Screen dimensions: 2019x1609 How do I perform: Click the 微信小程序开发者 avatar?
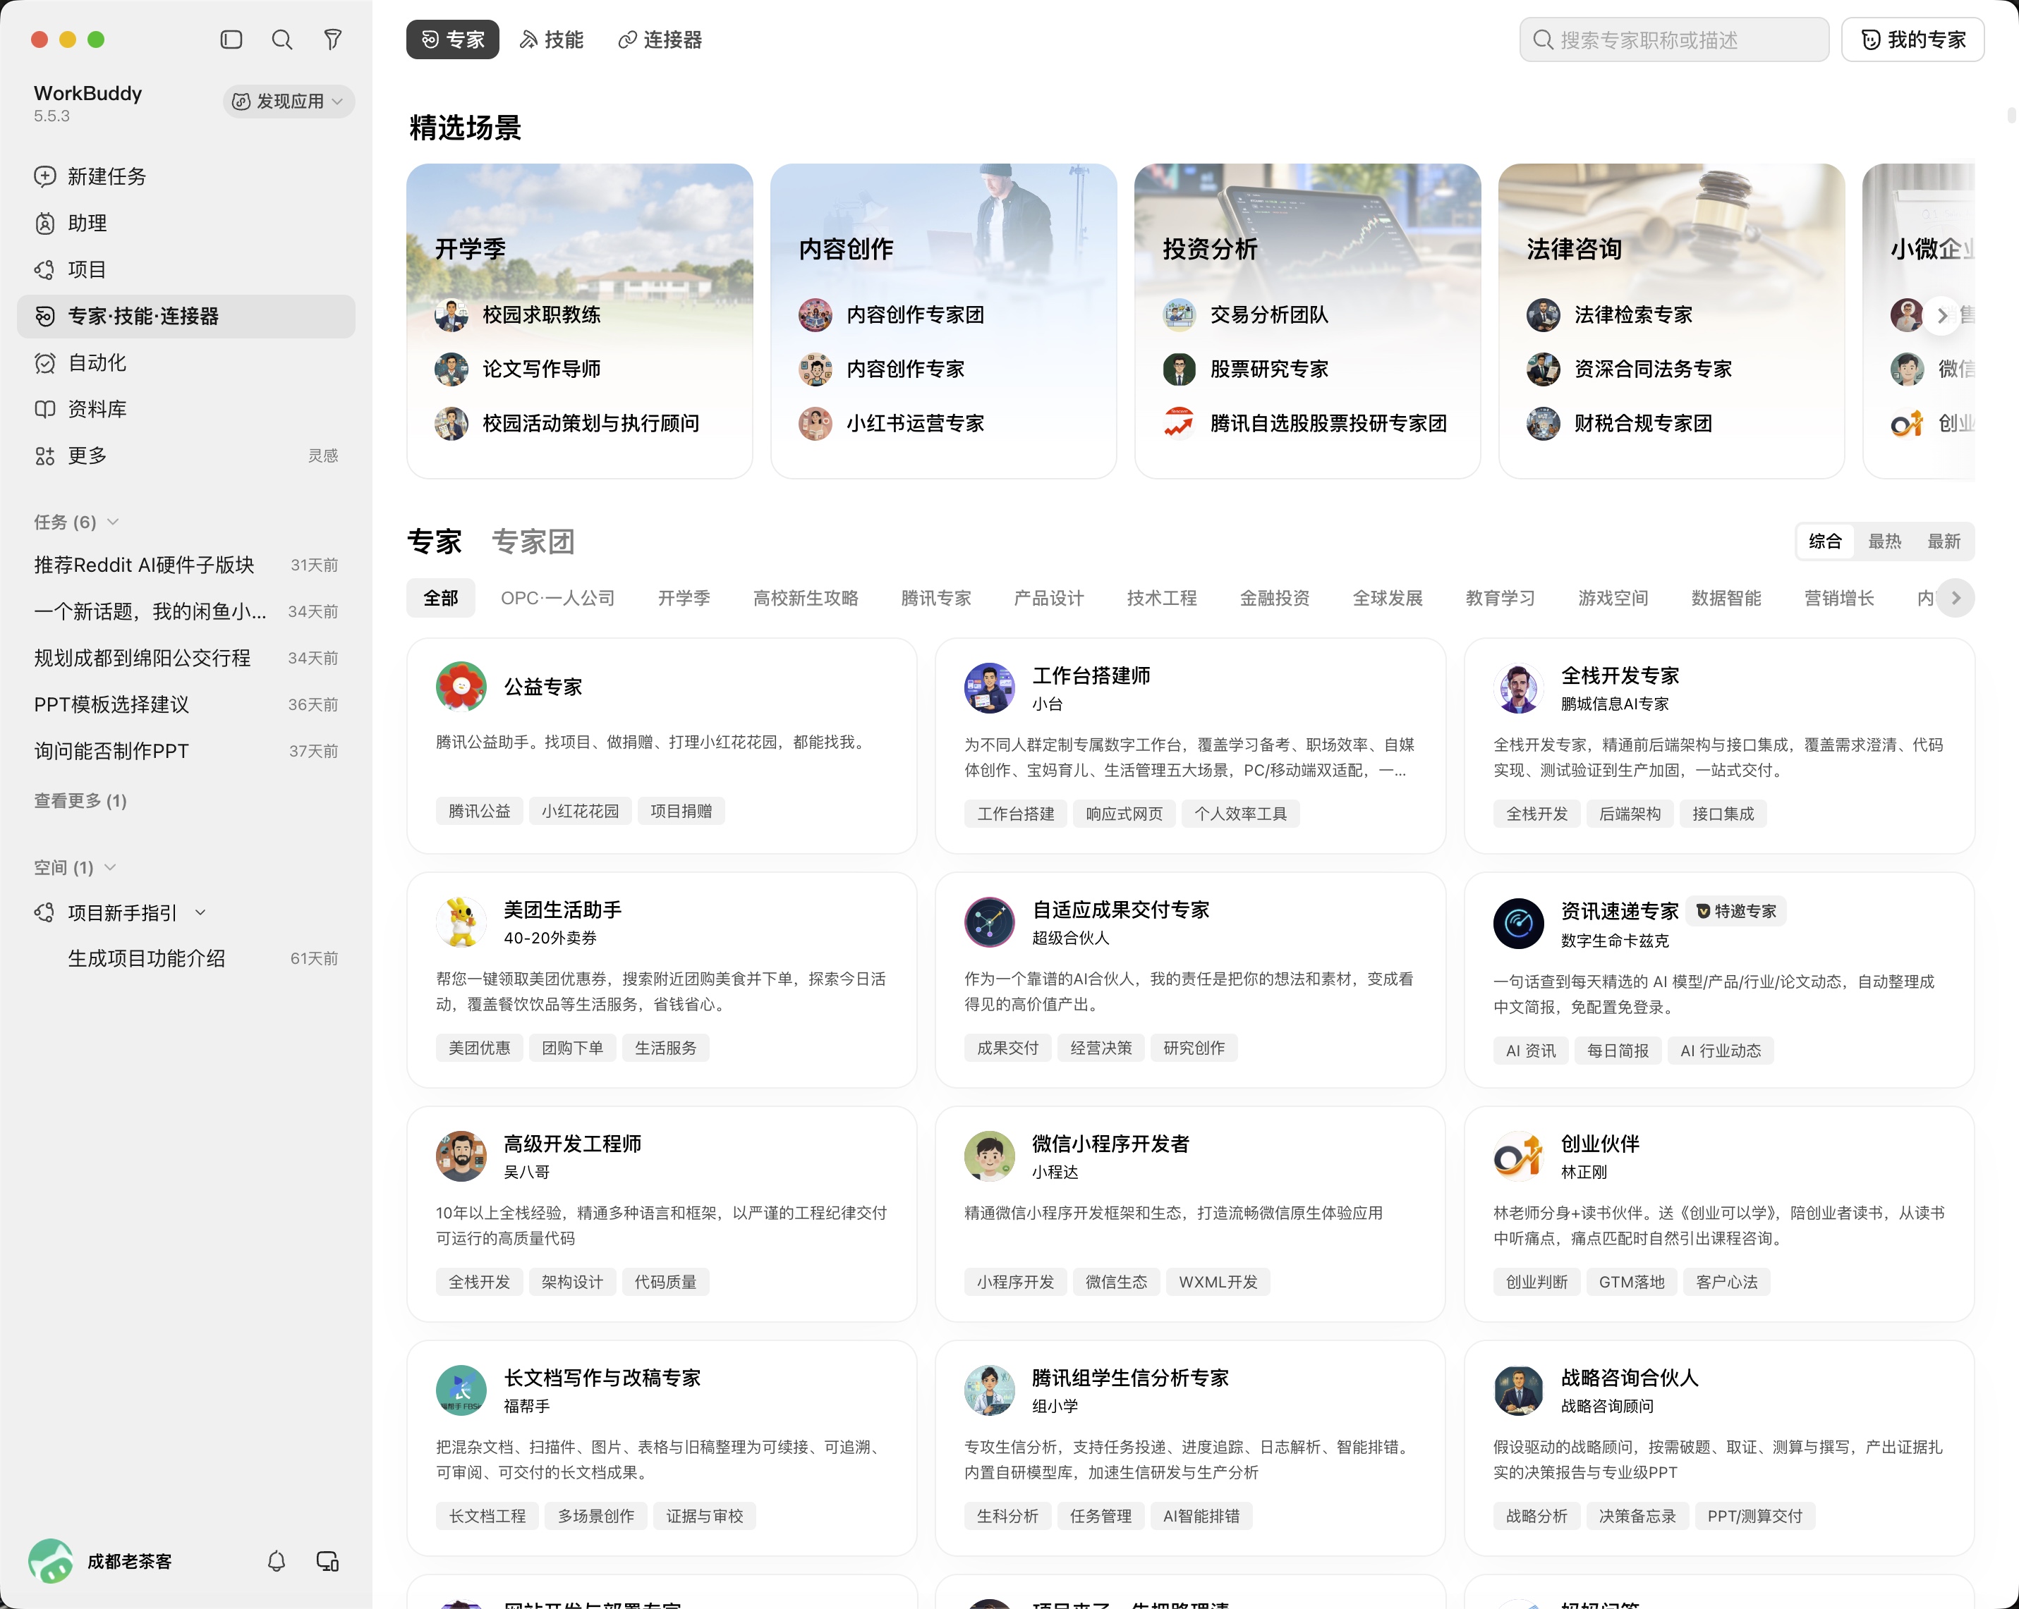pos(990,1156)
